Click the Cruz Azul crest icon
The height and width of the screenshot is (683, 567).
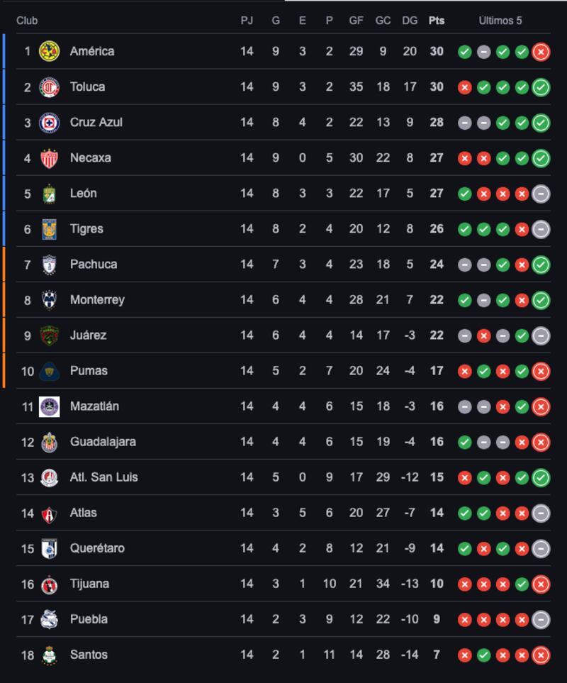coord(49,123)
